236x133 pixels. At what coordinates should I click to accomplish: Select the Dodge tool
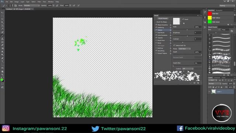pyautogui.click(x=2, y=55)
